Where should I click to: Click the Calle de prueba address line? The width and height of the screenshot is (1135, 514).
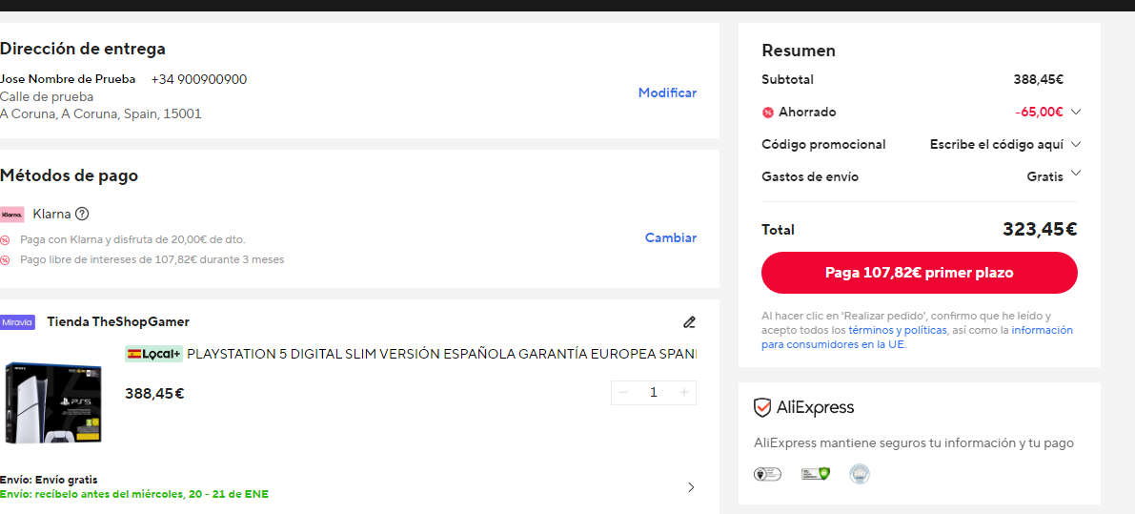[47, 96]
